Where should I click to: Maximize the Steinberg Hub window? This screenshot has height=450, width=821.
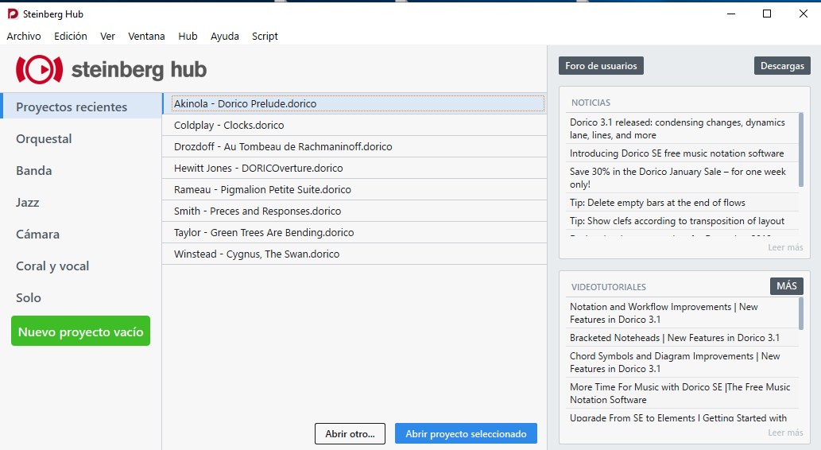[767, 14]
